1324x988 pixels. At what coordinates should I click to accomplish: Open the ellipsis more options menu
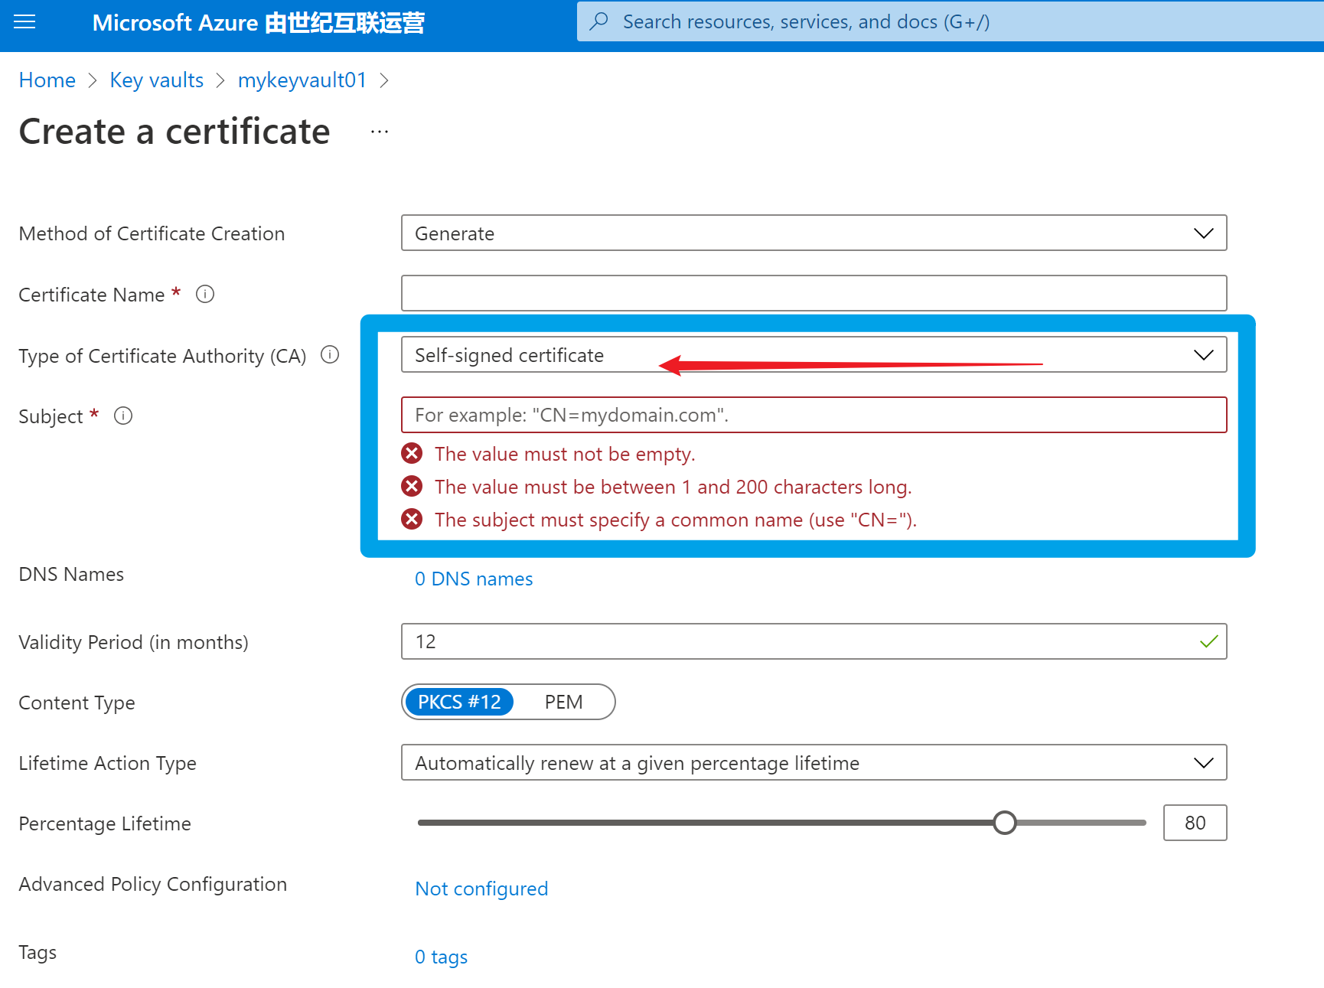(380, 132)
